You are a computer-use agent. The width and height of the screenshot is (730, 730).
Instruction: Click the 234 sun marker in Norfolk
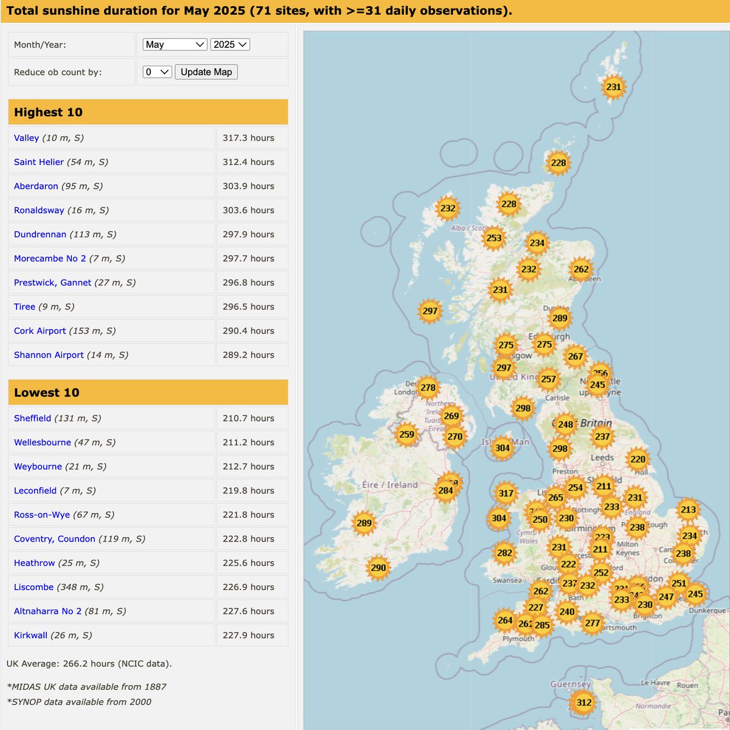point(690,536)
